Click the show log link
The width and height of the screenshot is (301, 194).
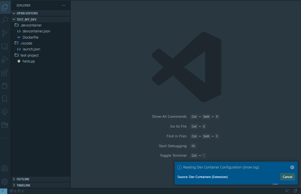251,167
